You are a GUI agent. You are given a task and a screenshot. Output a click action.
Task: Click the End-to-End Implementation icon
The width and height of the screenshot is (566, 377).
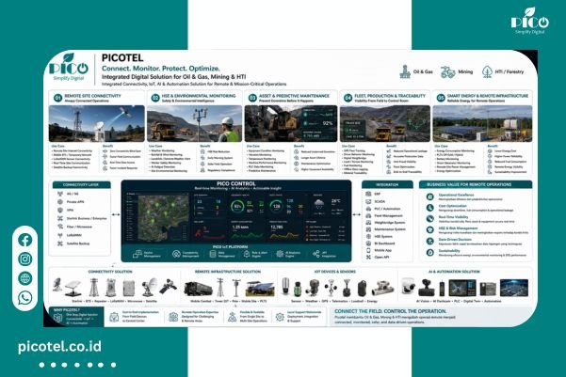click(114, 317)
